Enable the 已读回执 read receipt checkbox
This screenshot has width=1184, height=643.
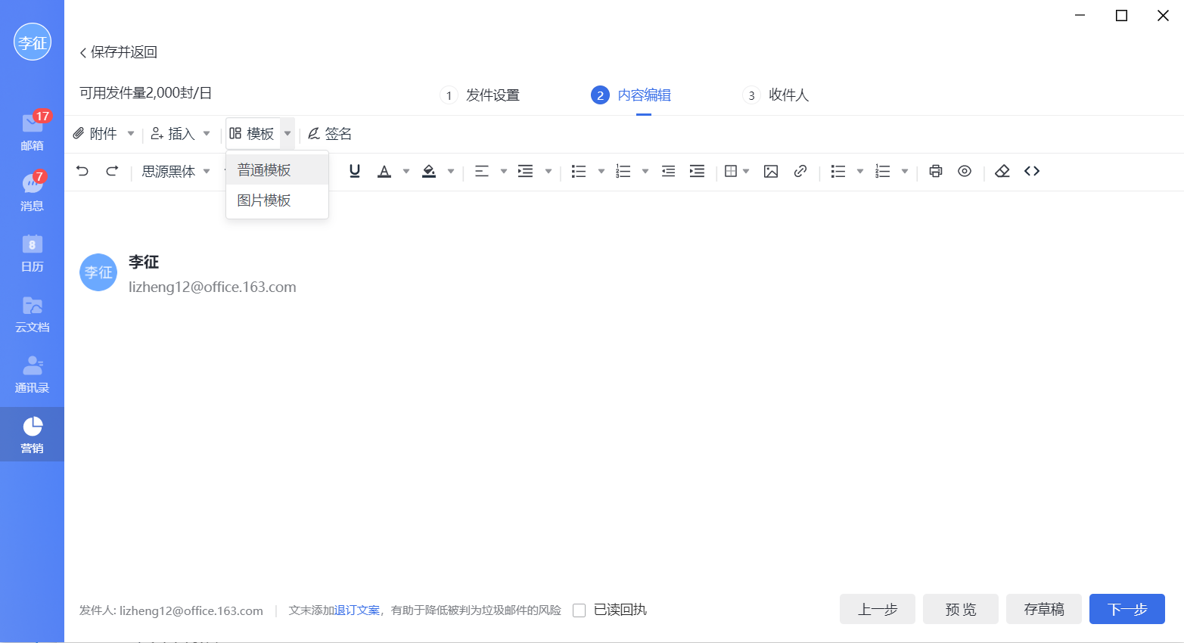[x=579, y=610]
